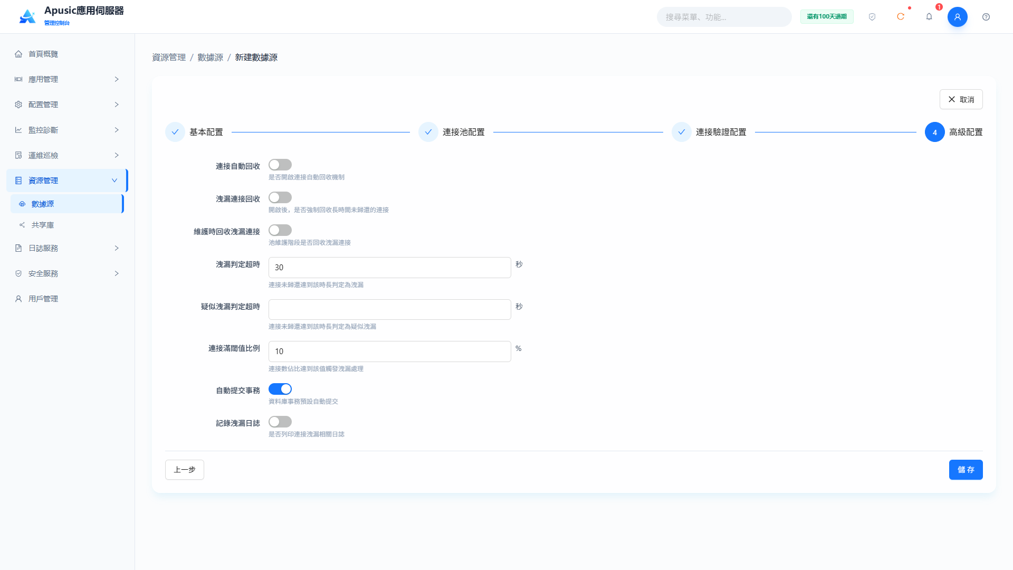Focus the 搜尋菜單、功能 search box
This screenshot has width=1013, height=570.
click(x=724, y=17)
